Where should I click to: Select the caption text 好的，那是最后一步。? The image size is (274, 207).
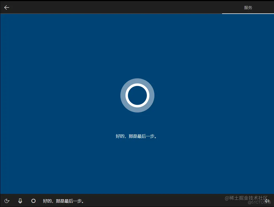coord(63,201)
